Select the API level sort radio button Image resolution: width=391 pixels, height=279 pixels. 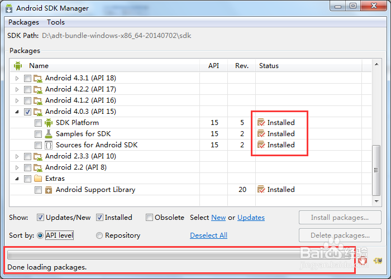click(x=40, y=235)
